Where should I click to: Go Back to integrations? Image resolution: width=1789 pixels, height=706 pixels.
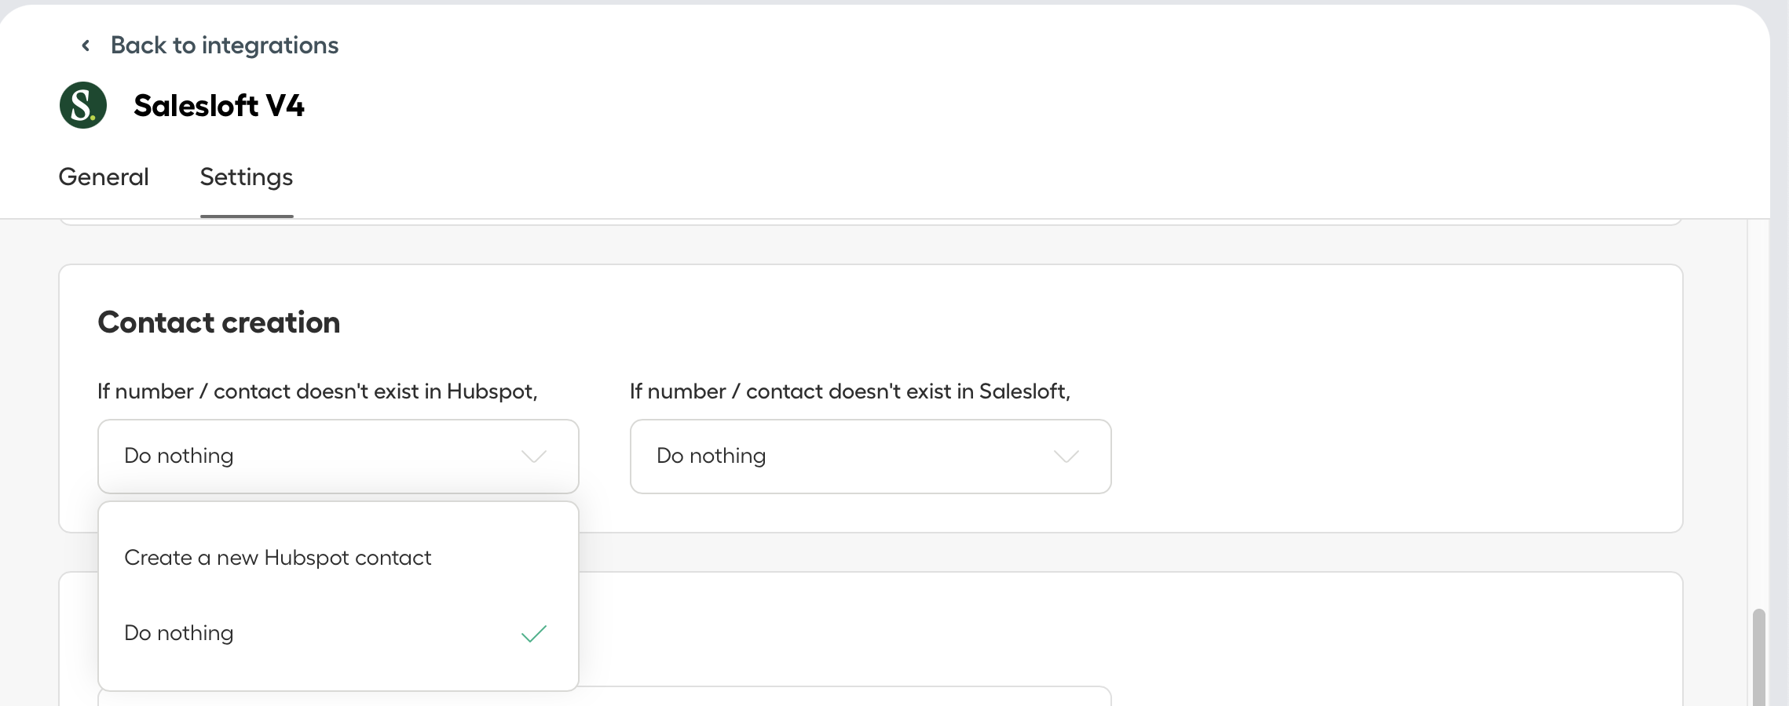click(x=225, y=45)
